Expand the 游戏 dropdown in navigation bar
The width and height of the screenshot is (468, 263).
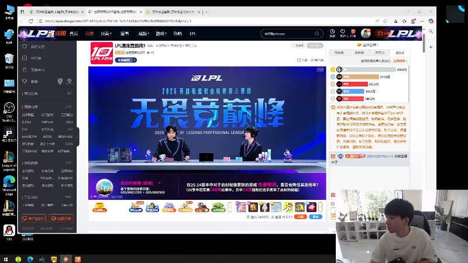pos(161,34)
